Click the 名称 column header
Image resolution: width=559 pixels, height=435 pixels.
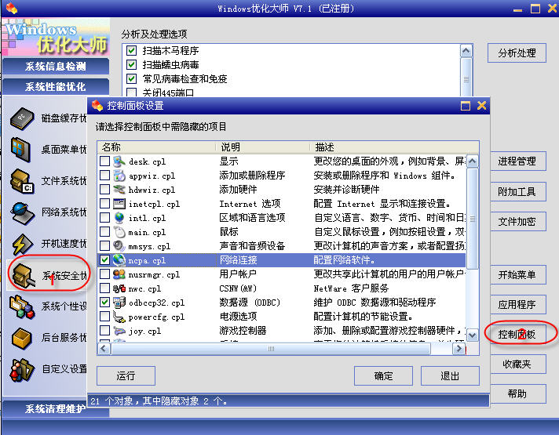[x=156, y=147]
